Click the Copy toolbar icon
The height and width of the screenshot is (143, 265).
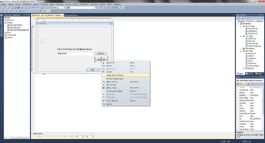[25, 8]
